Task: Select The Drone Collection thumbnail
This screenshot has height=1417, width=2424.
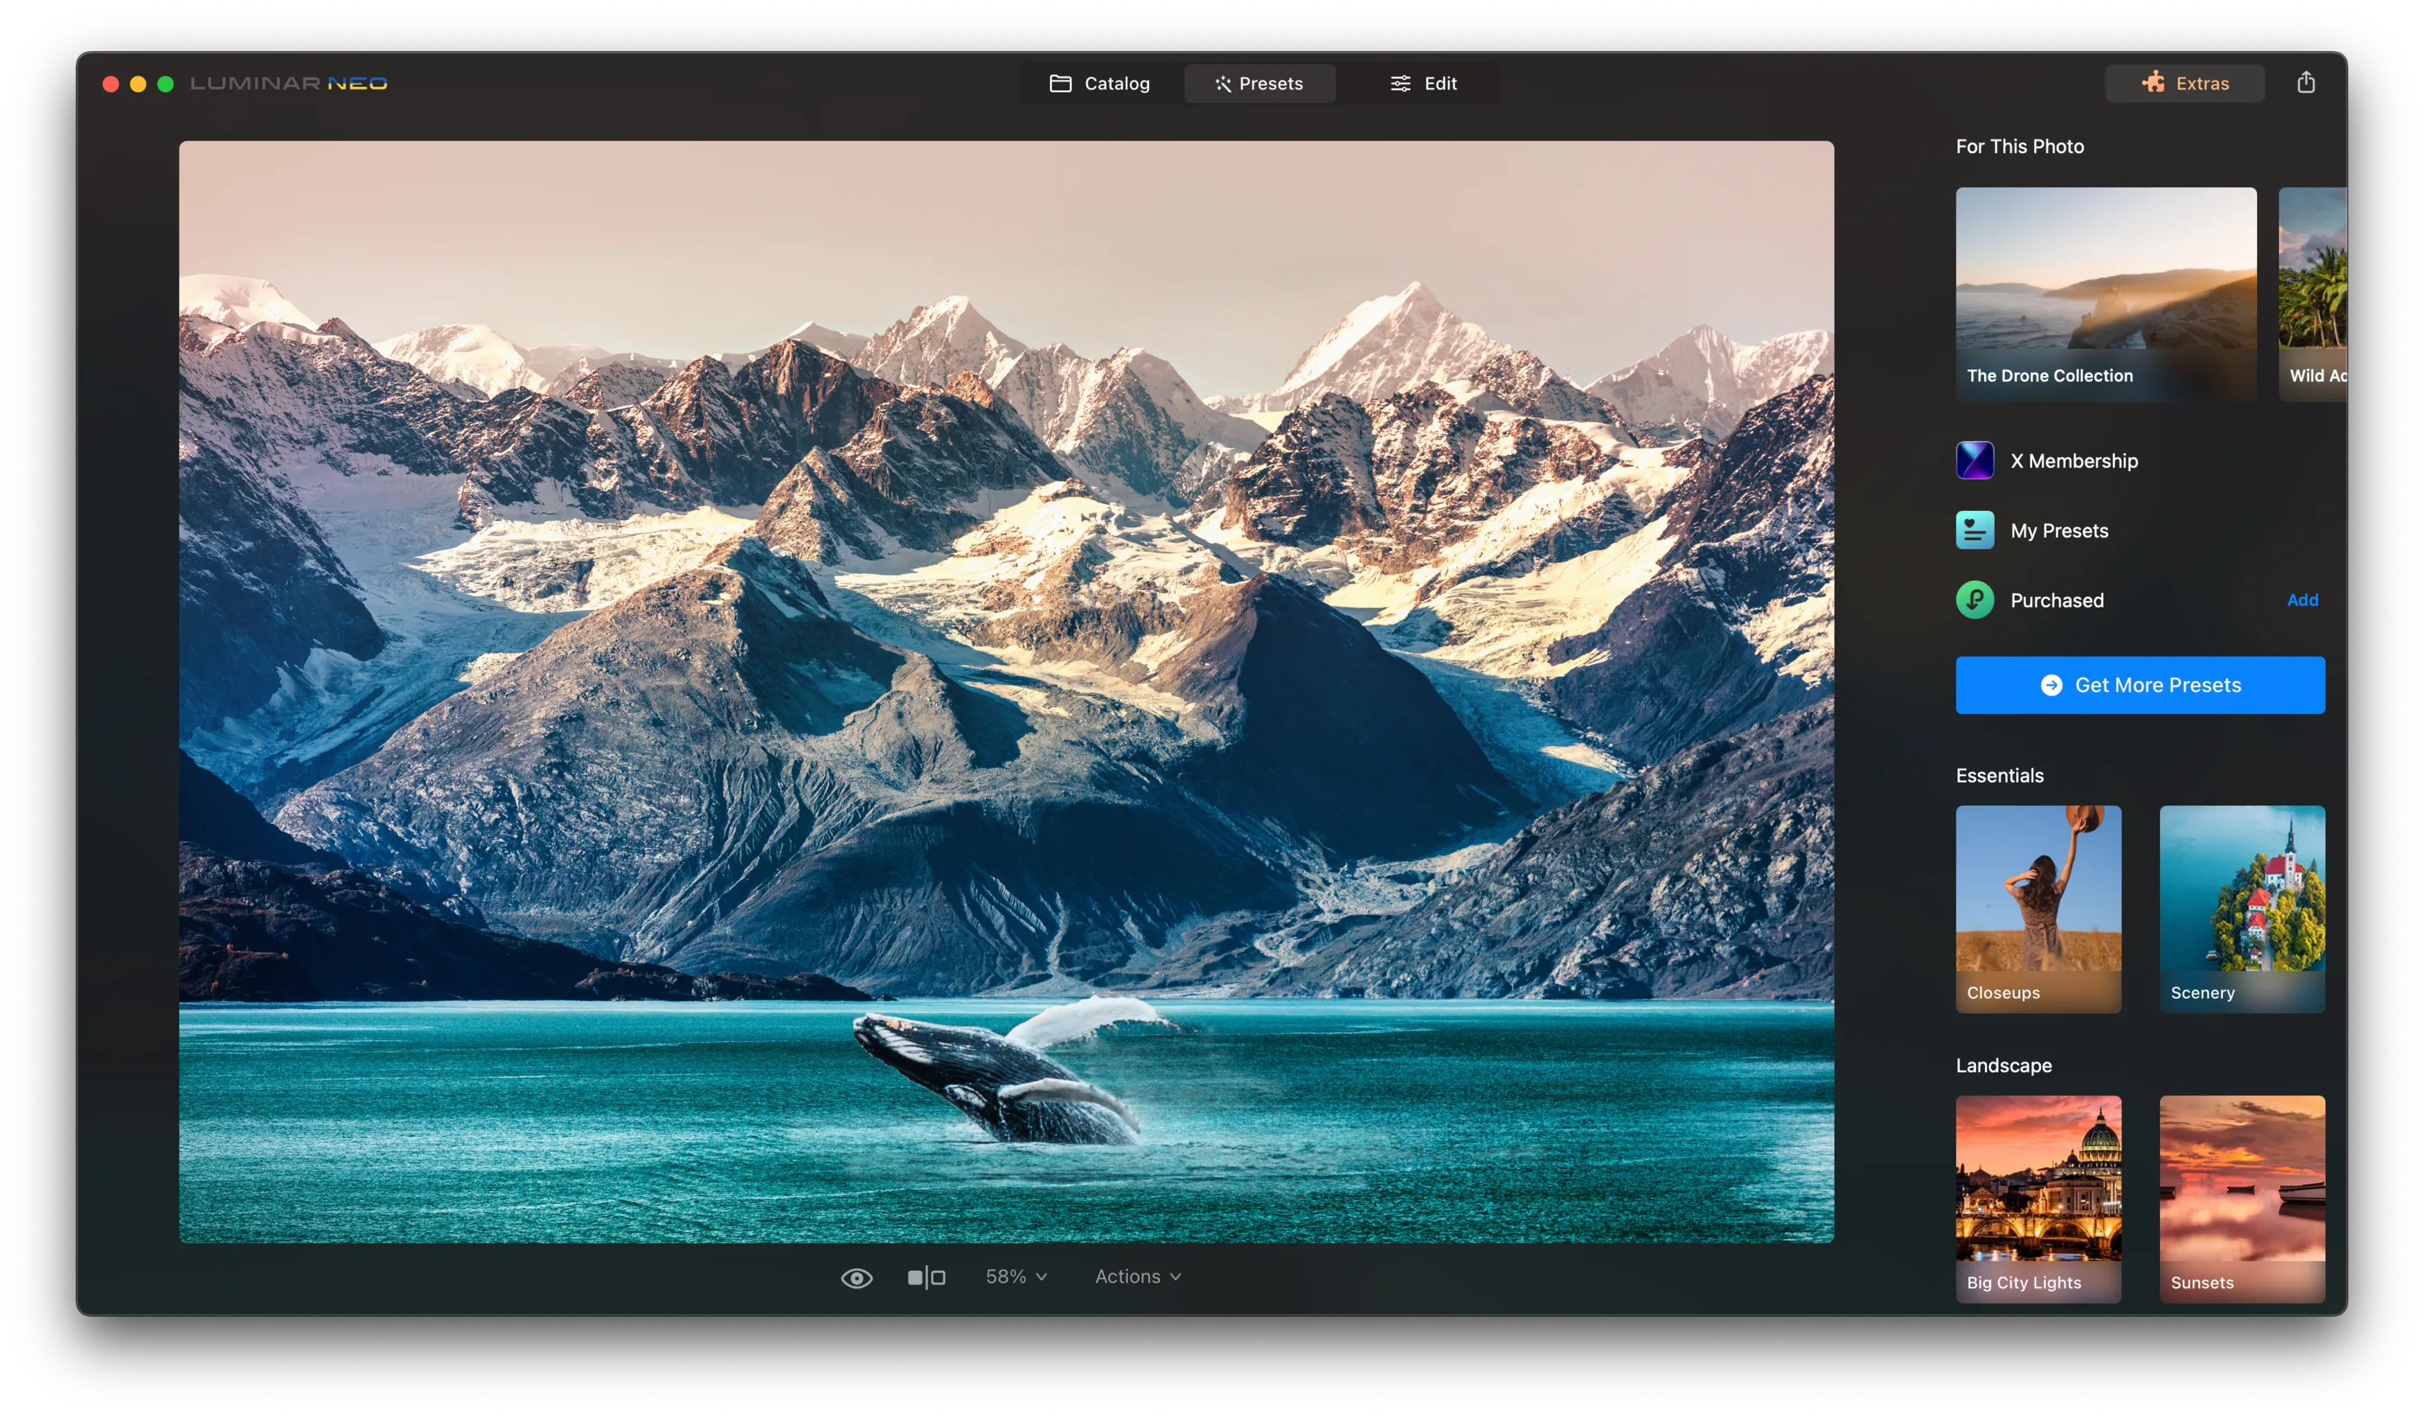Action: (2105, 294)
